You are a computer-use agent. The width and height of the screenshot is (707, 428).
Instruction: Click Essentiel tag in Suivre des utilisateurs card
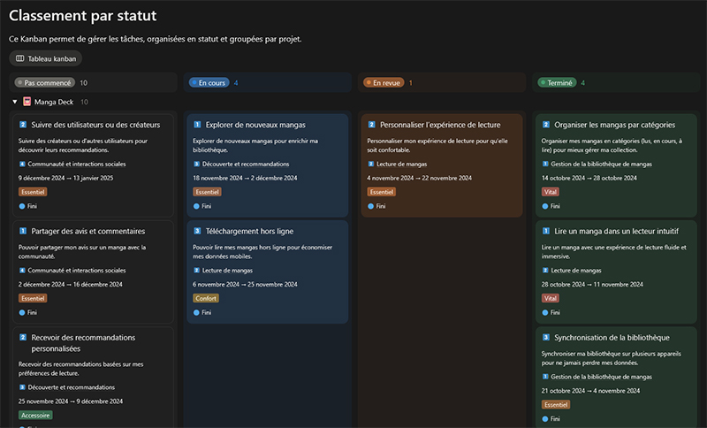(x=33, y=192)
